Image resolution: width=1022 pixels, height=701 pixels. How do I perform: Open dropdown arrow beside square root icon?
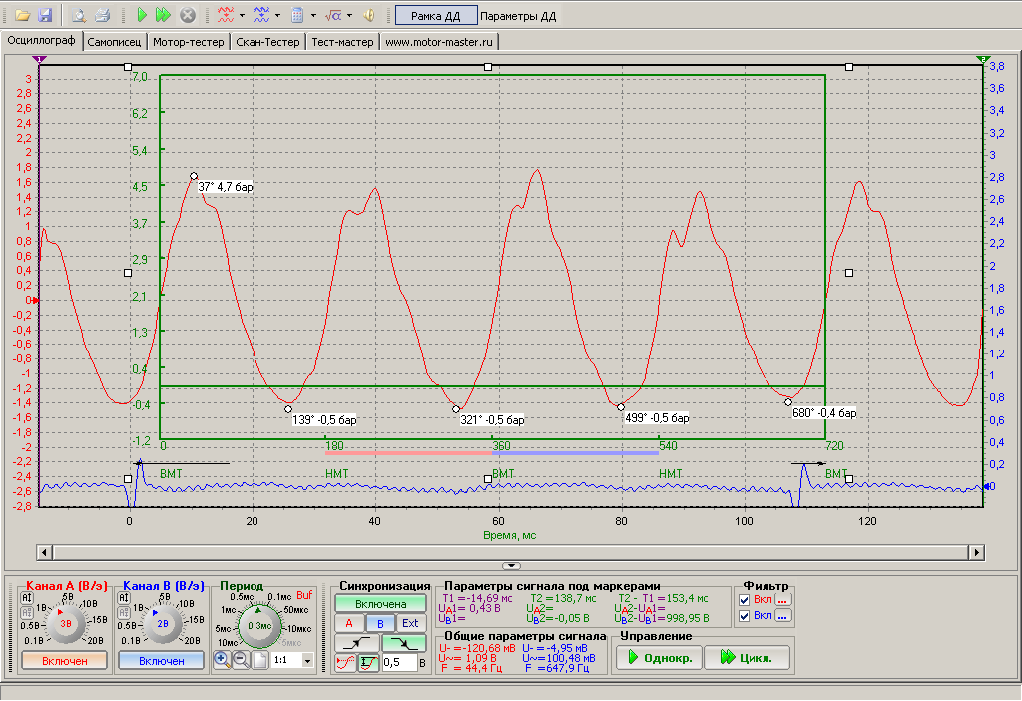[x=349, y=15]
